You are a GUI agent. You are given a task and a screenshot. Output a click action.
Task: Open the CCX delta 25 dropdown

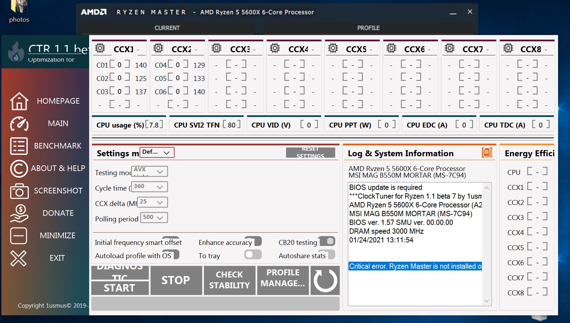153,202
